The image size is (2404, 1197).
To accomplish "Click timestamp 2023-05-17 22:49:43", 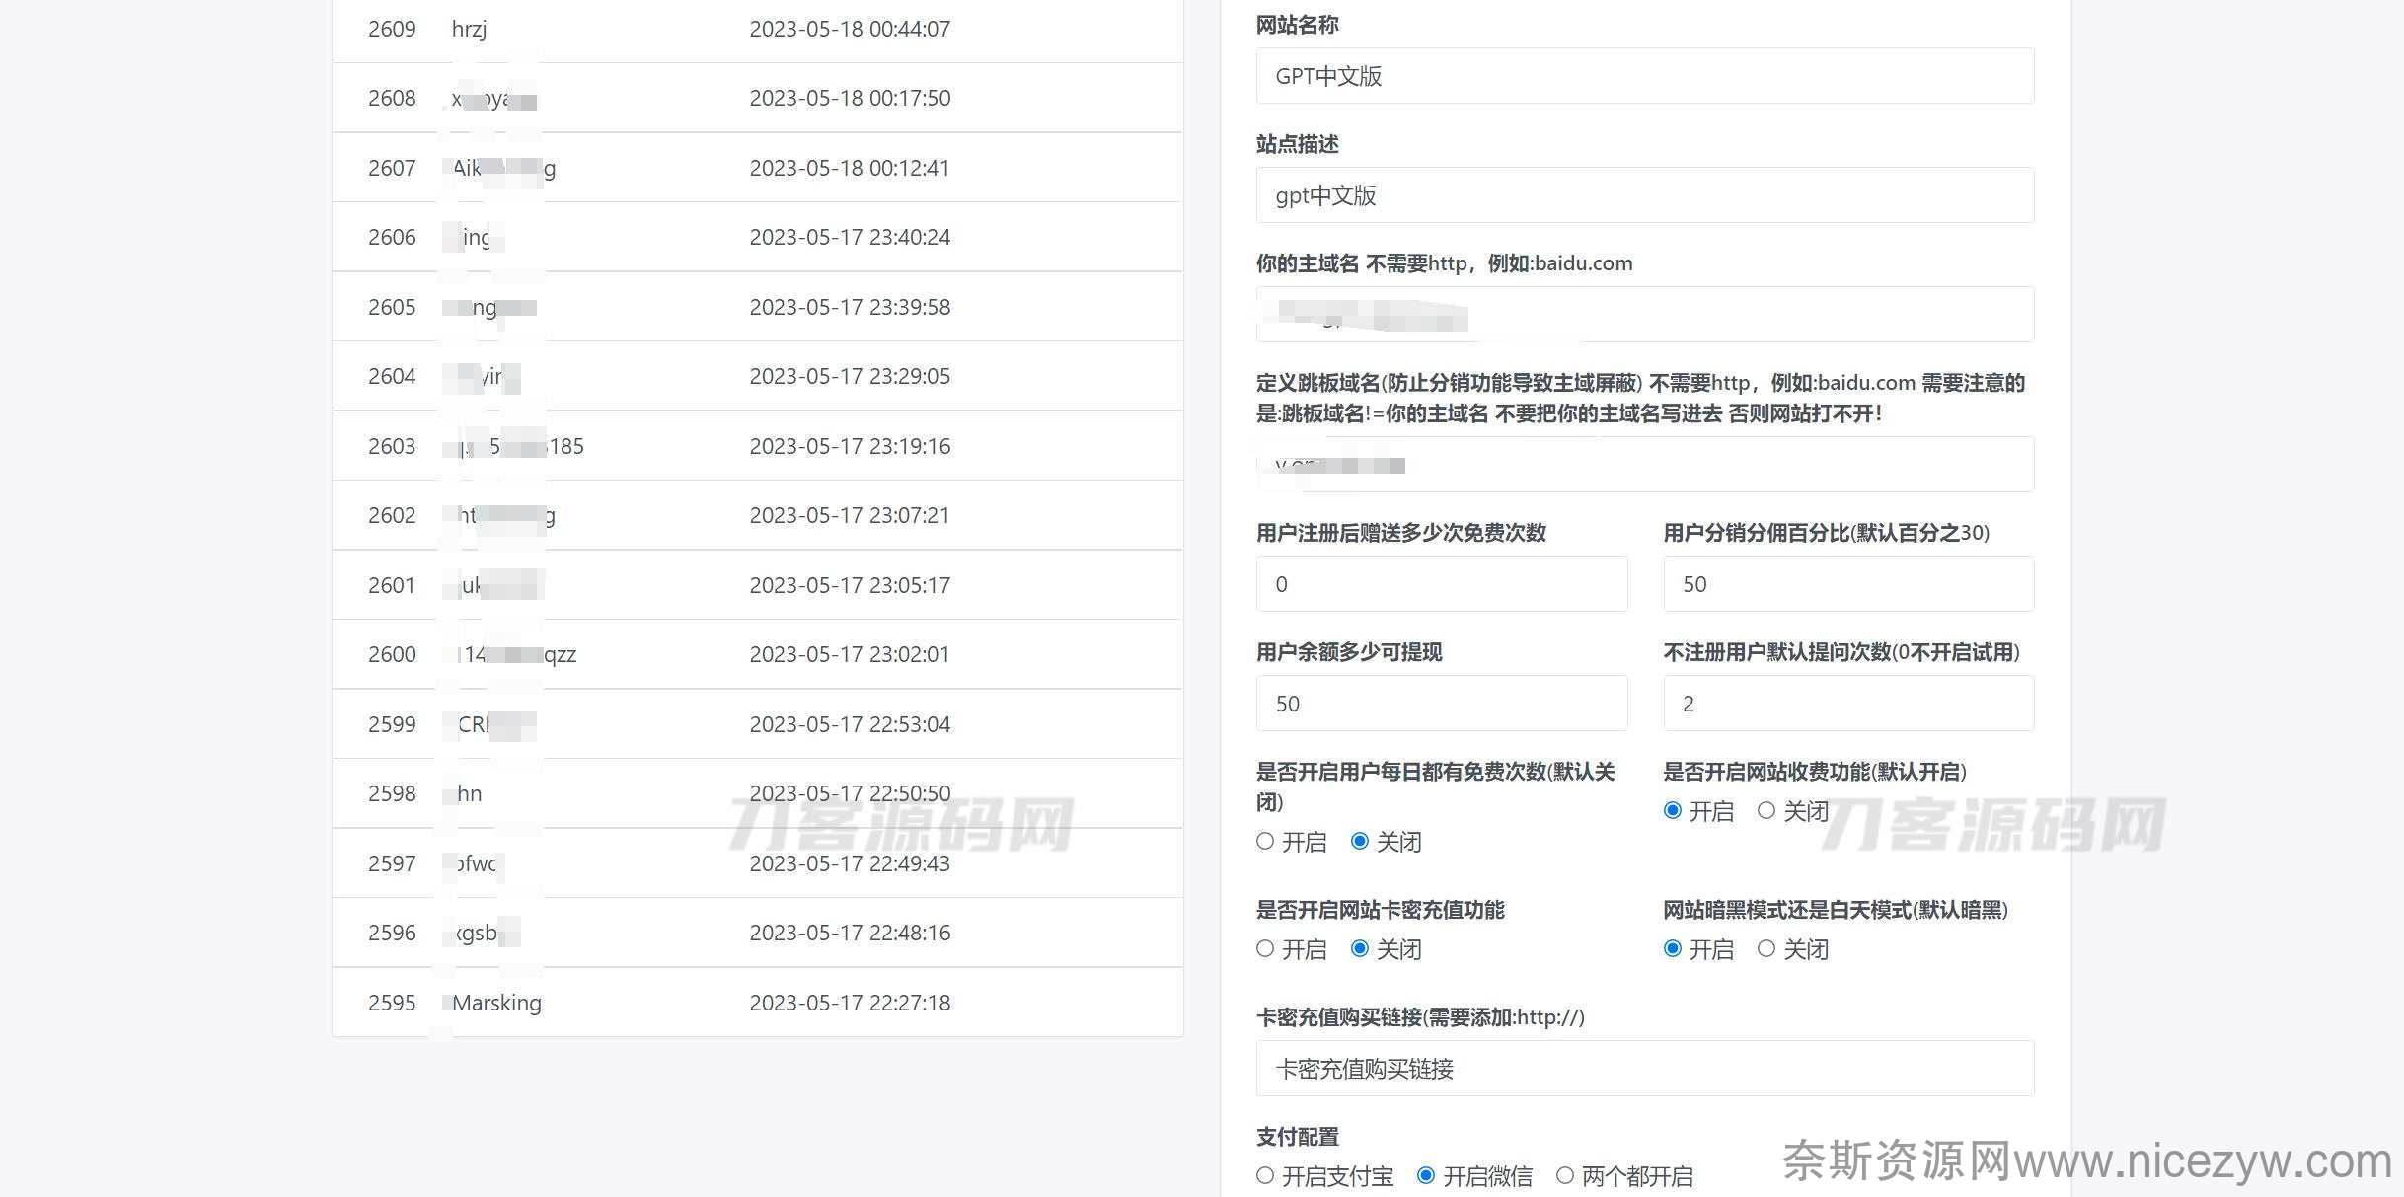I will click(x=850, y=863).
